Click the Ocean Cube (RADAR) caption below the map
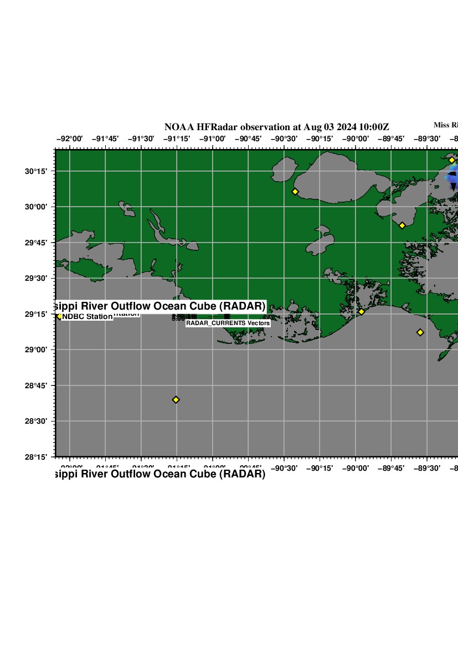The height and width of the screenshot is (648, 458). (161, 474)
